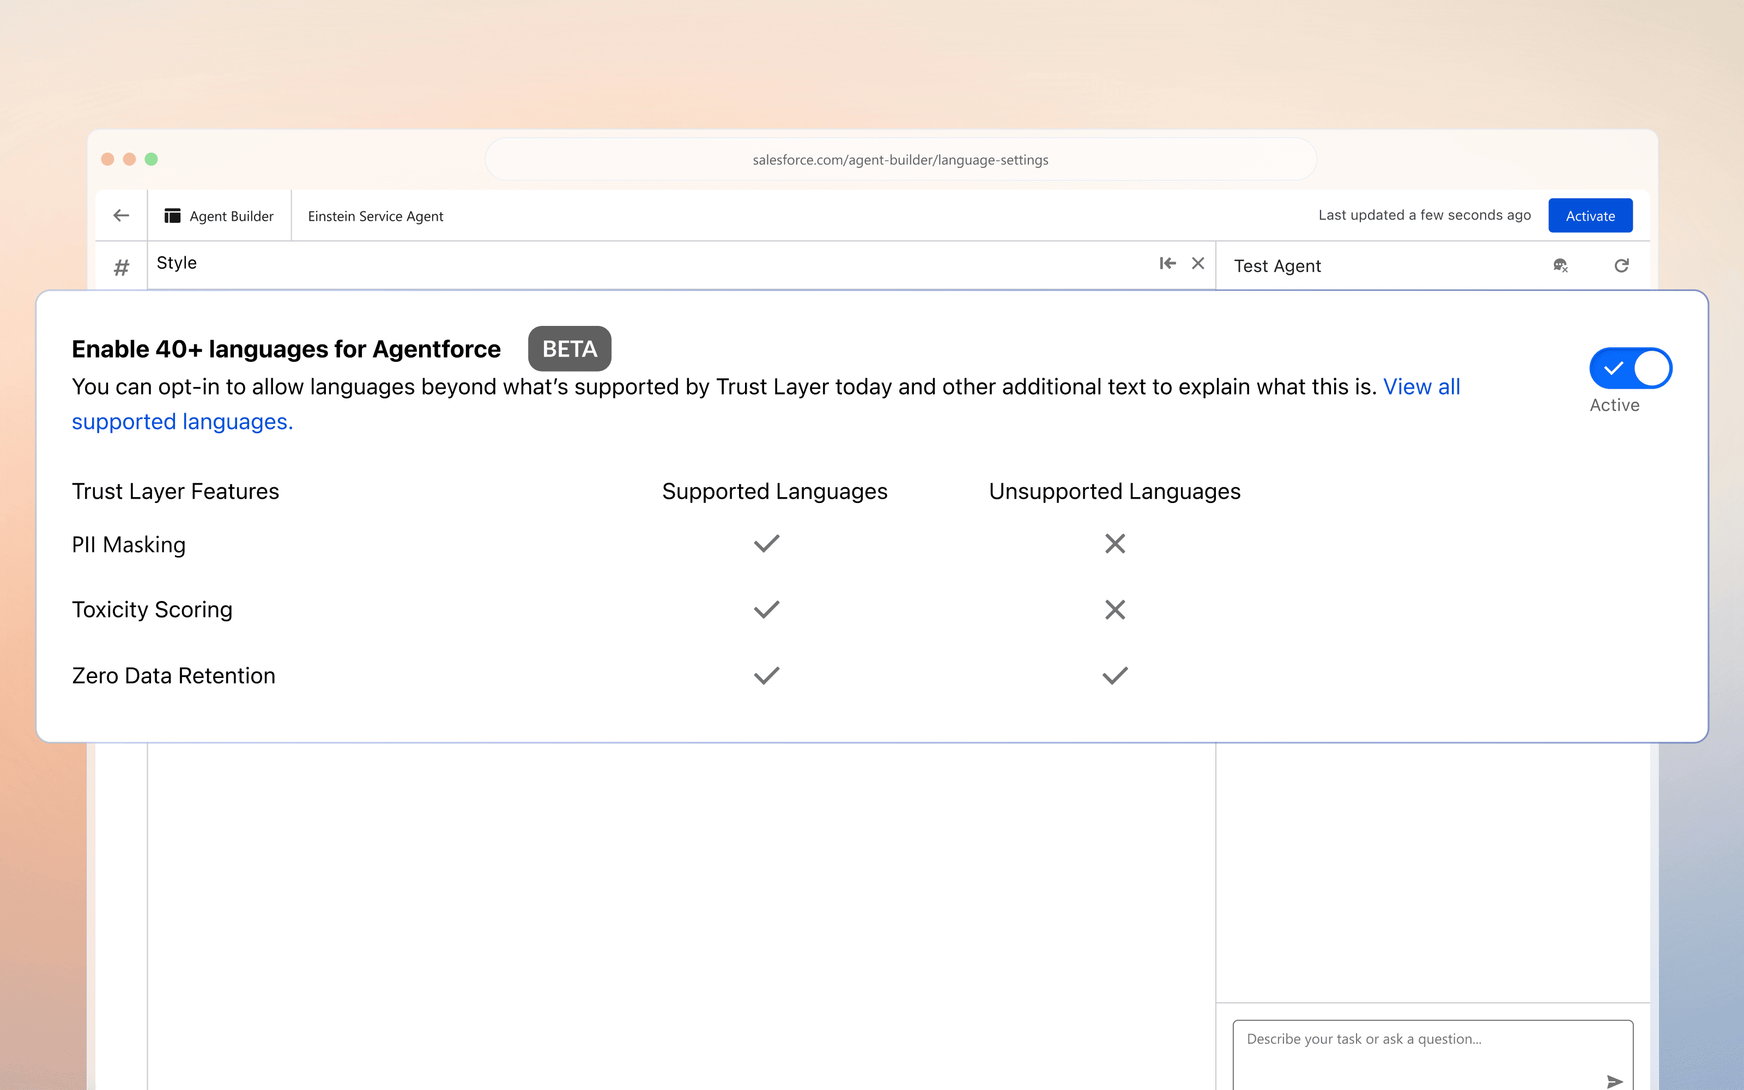Go back using the left arrow icon
This screenshot has height=1090, width=1744.
[121, 215]
